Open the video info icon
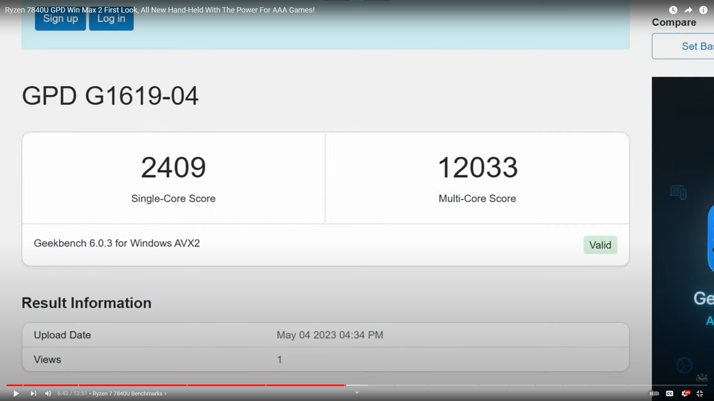The height and width of the screenshot is (401, 714). point(703,10)
